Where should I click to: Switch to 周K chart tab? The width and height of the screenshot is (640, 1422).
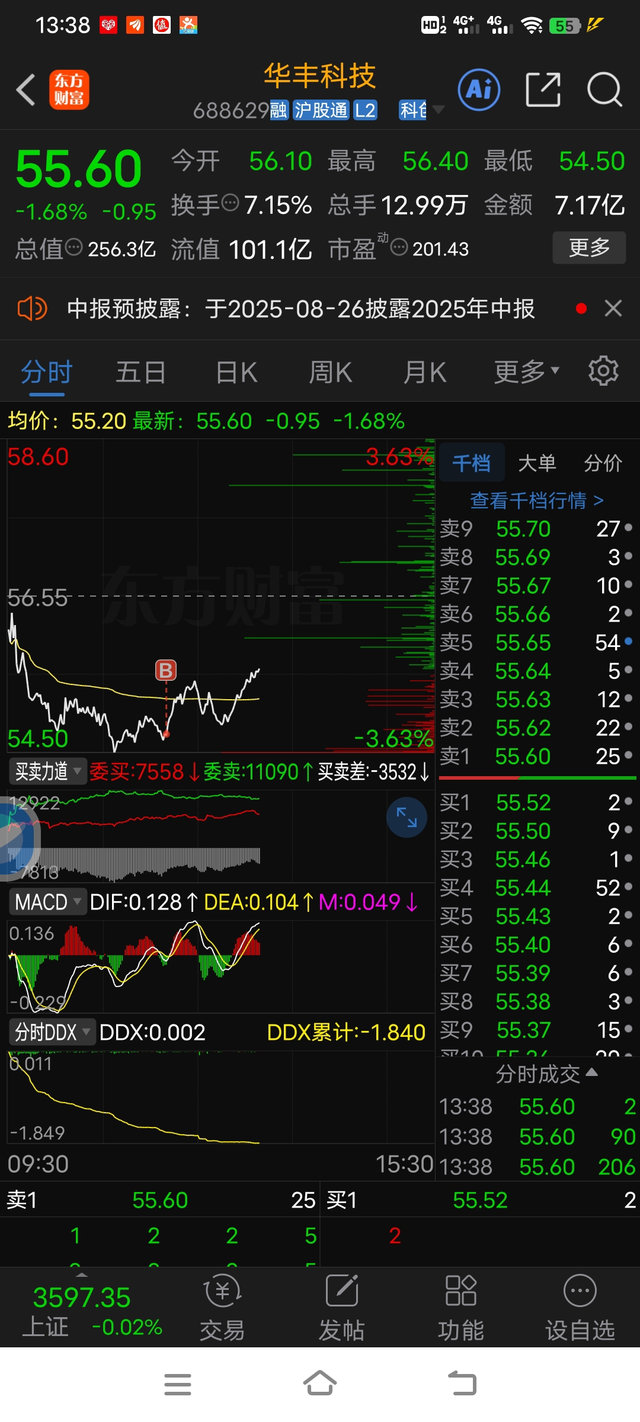(331, 373)
